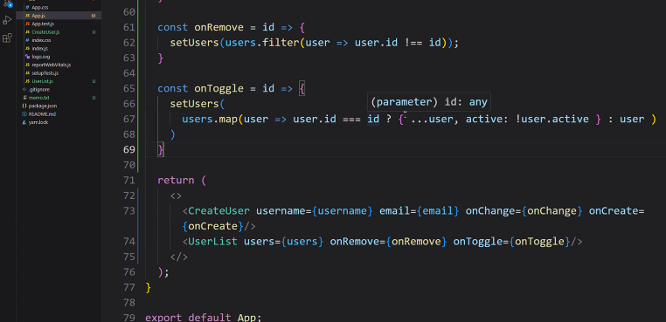Open the Run and Debug view
This screenshot has width=666, height=322.
(7, 20)
